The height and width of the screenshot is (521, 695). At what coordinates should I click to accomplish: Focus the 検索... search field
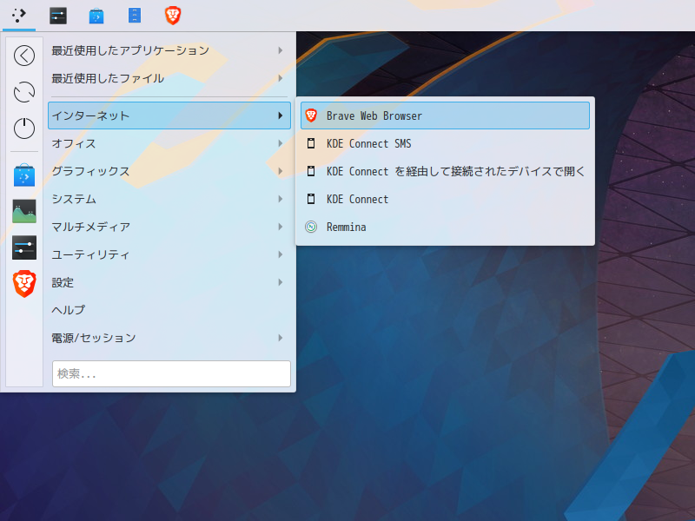point(171,374)
